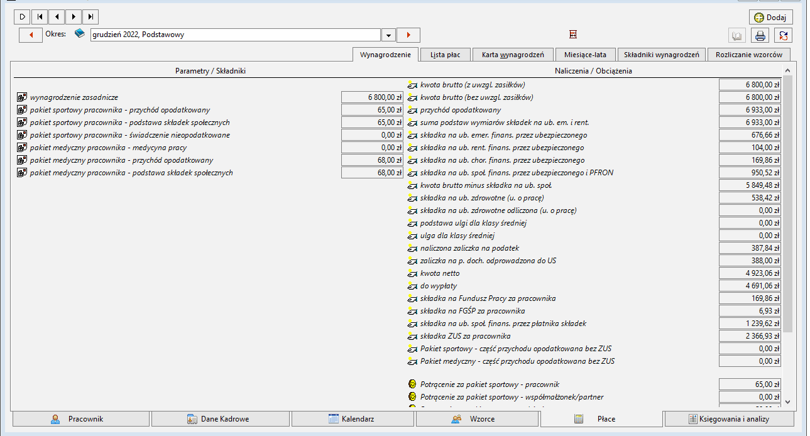Click the print icon button

point(760,36)
